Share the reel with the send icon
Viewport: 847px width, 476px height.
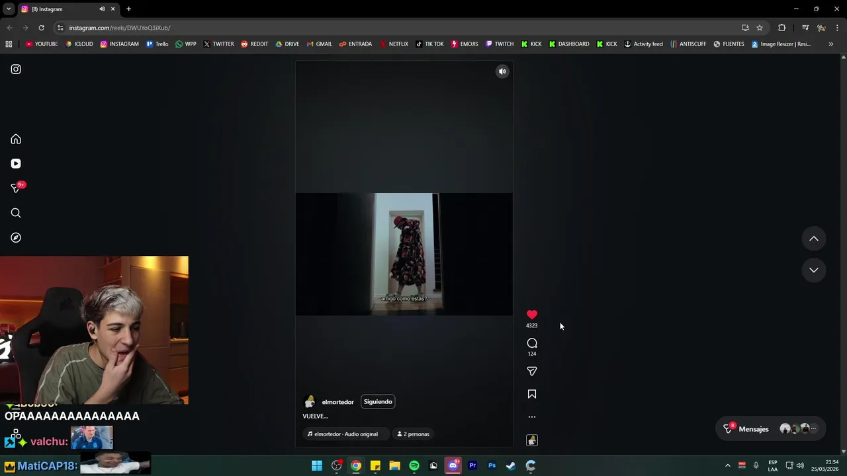click(532, 372)
